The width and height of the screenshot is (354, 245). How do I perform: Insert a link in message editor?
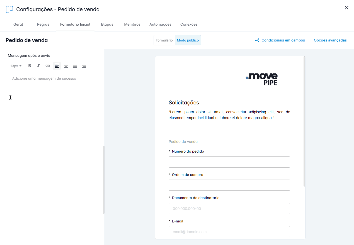click(x=48, y=66)
